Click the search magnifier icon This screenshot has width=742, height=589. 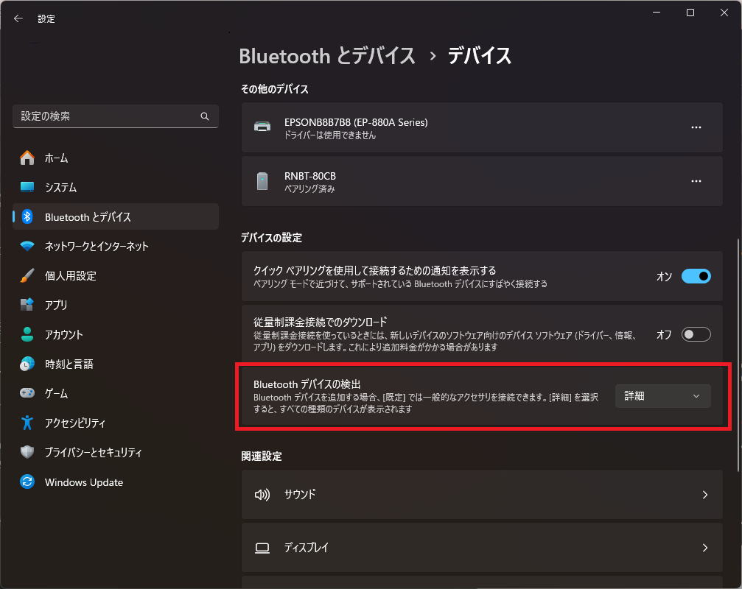click(205, 116)
